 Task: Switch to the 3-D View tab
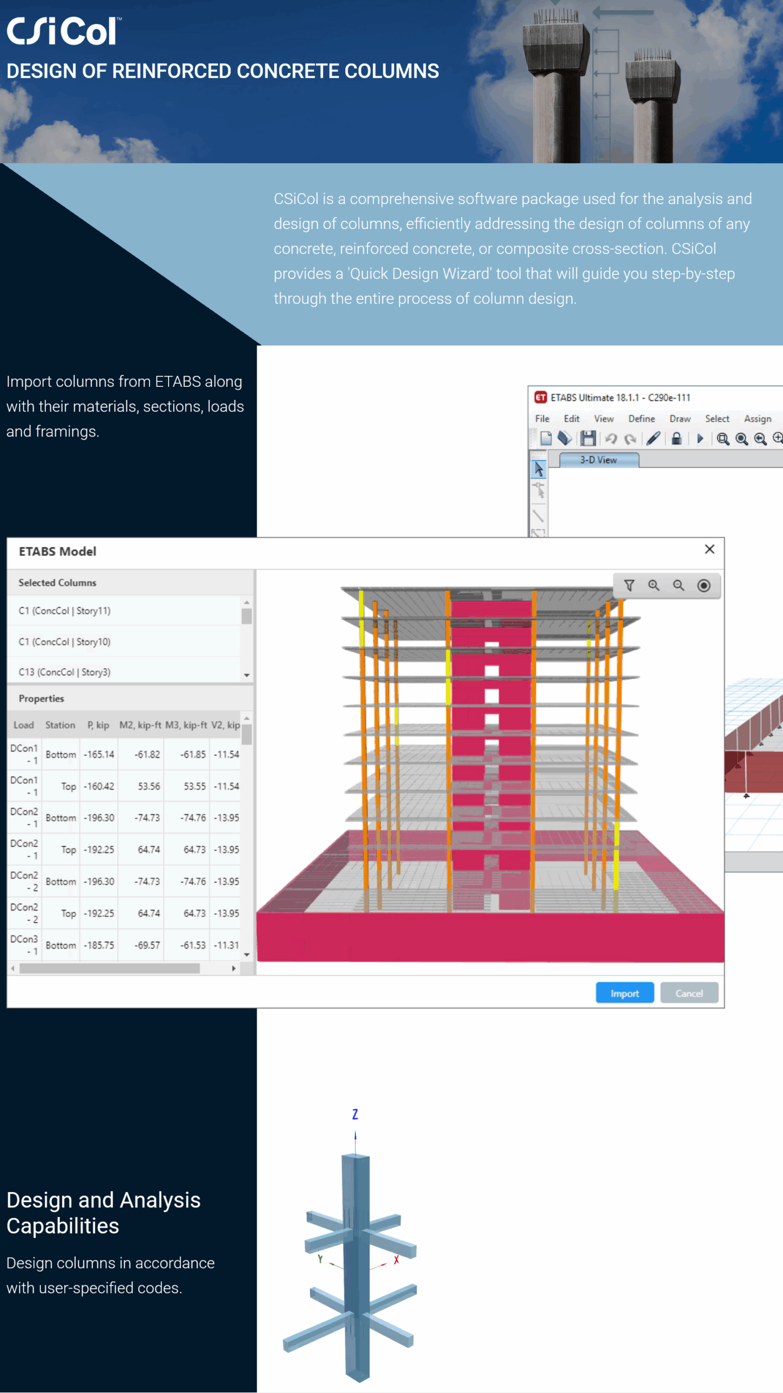tap(598, 460)
